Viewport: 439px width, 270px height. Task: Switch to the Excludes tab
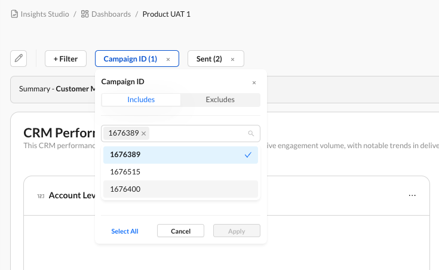[x=220, y=100]
